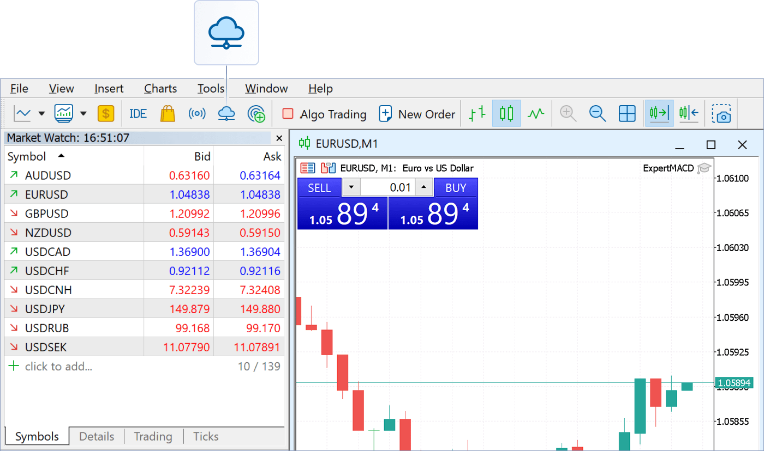Switch to the Ticks tab
764x451 pixels.
point(205,436)
